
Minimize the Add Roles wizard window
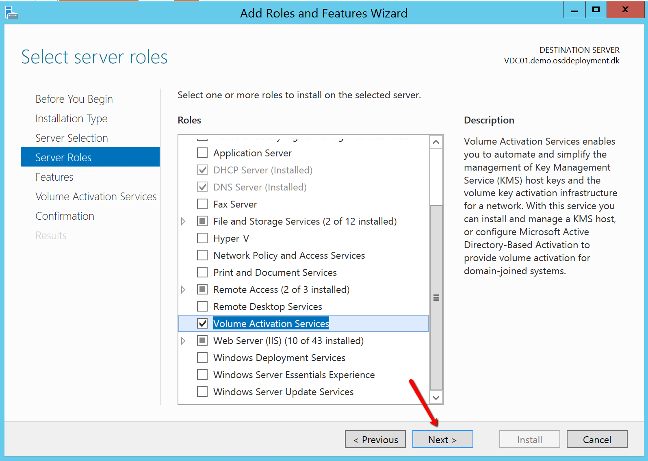[x=574, y=10]
